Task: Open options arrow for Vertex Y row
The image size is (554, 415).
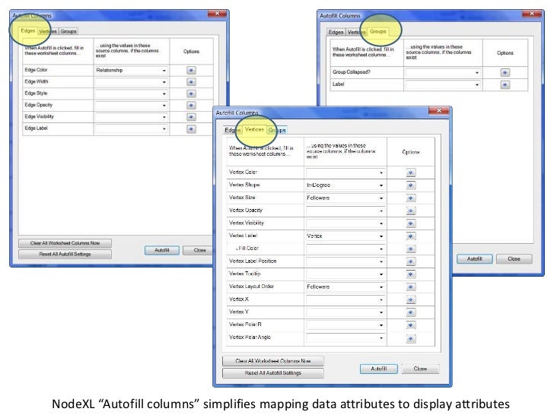Action: click(x=411, y=312)
